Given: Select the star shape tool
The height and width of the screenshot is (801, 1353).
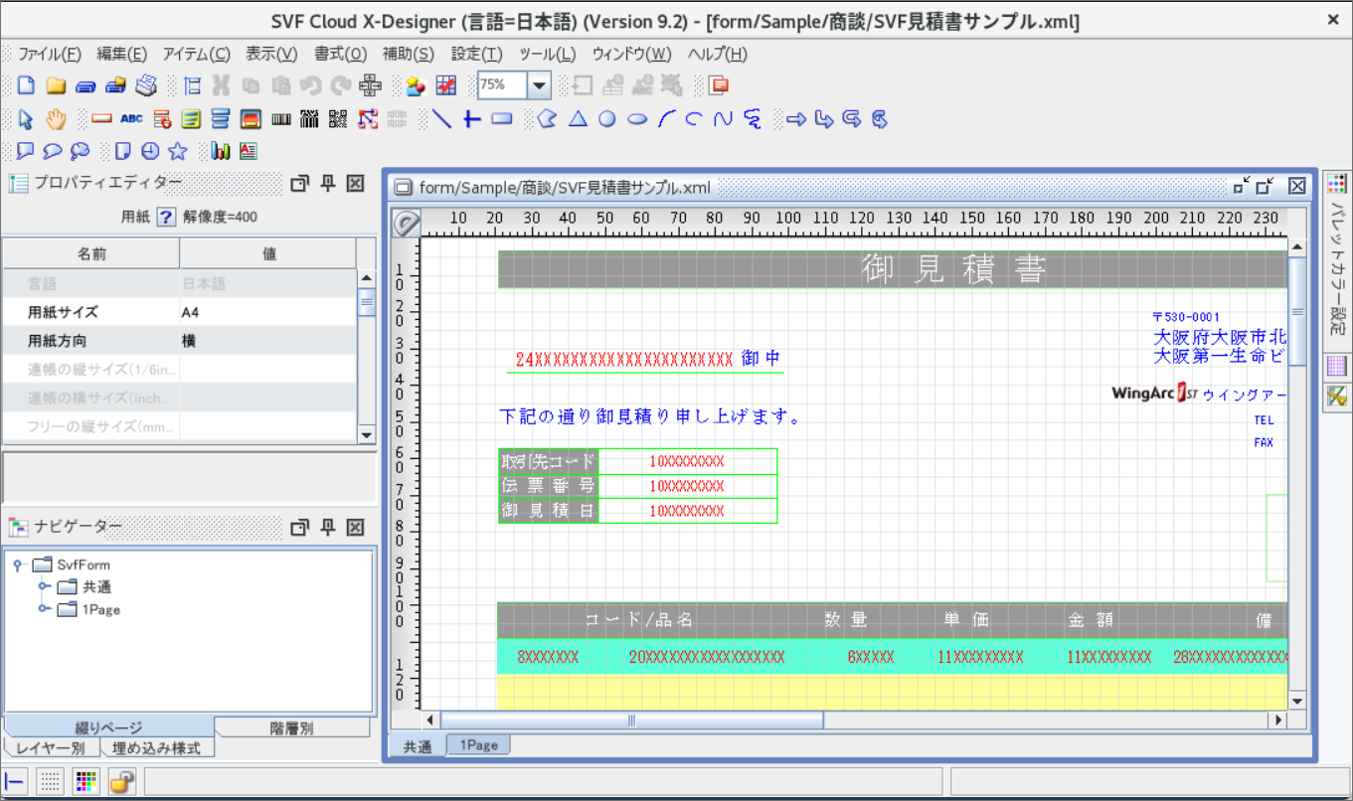Looking at the screenshot, I should point(177,150).
